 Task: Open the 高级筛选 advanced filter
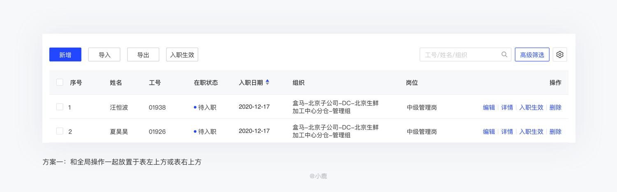click(532, 55)
